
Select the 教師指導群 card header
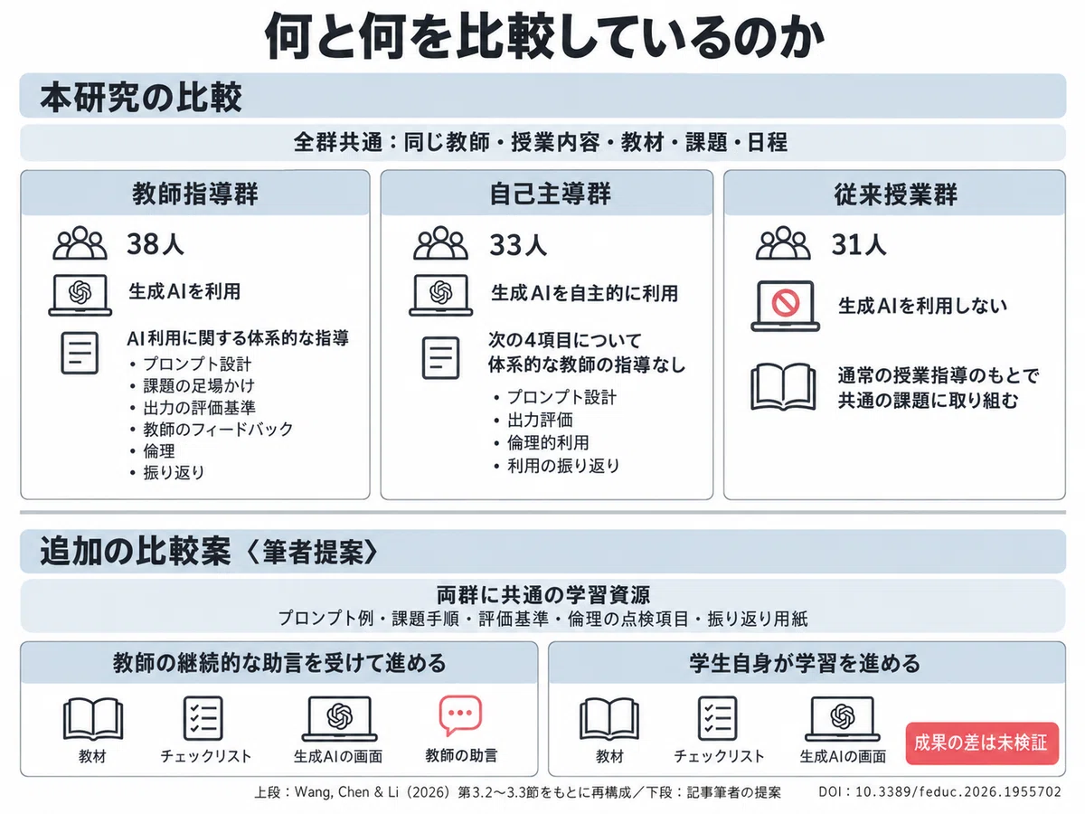click(x=194, y=193)
